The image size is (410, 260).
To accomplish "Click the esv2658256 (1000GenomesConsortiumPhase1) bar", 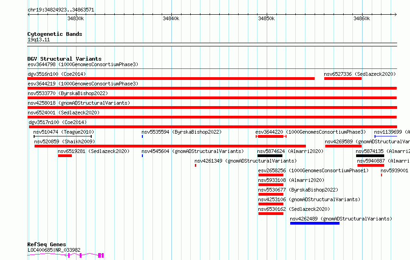I will [271, 175].
